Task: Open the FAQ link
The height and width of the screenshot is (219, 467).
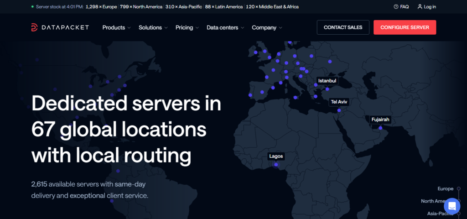Action: point(401,6)
